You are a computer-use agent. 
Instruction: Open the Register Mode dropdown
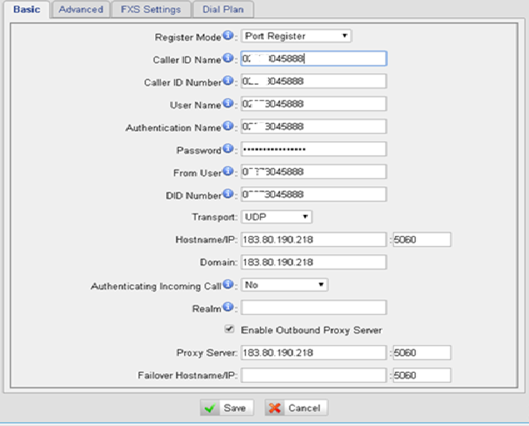296,36
